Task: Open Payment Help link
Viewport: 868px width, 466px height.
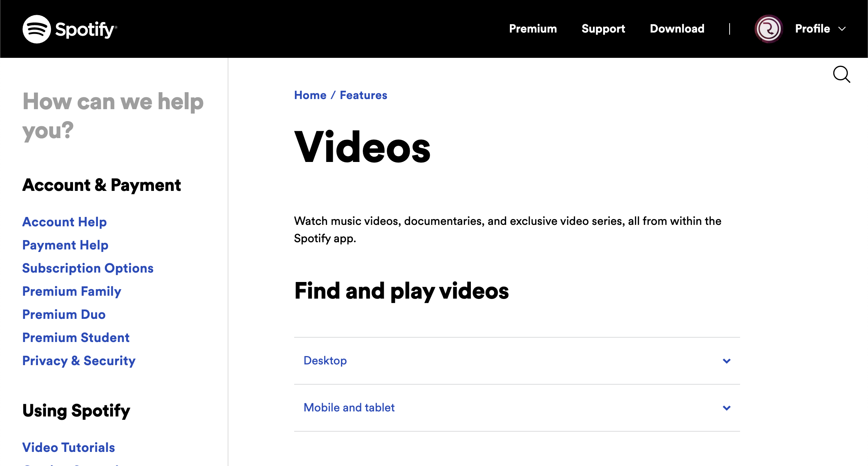Action: click(65, 245)
